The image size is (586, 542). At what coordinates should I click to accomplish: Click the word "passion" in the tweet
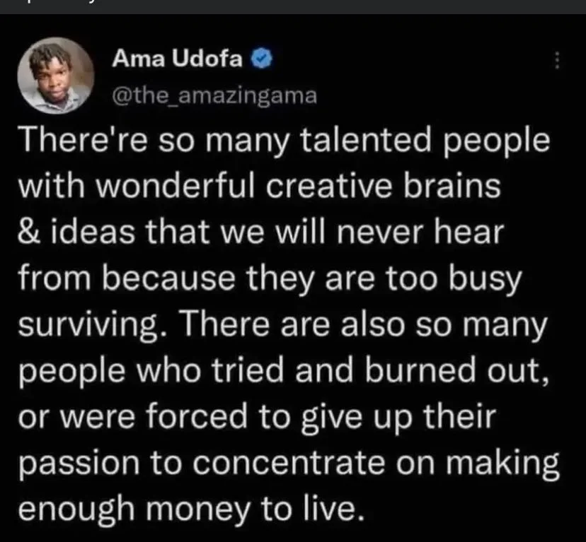tap(79, 464)
